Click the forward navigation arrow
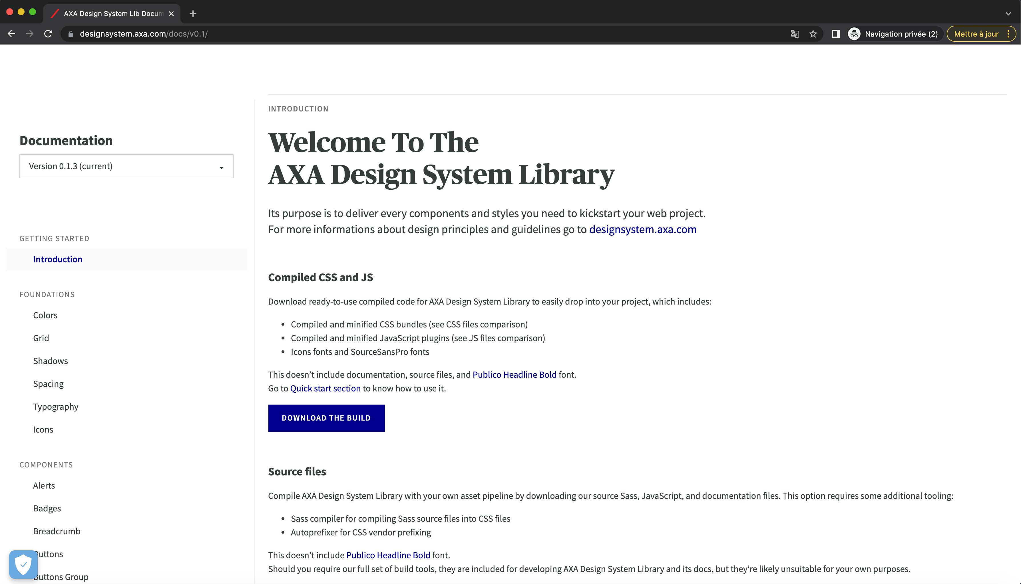 [x=30, y=34]
